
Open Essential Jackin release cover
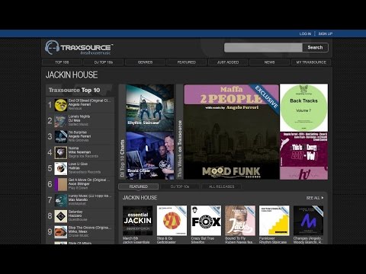click(x=138, y=221)
